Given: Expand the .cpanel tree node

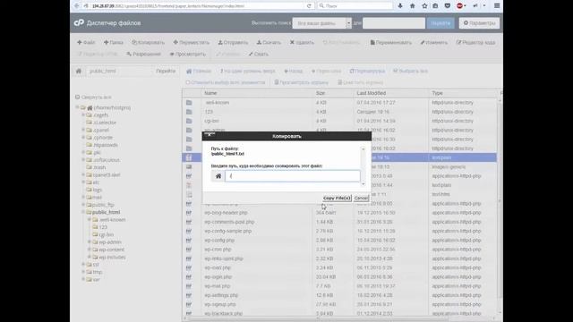Looking at the screenshot, I should click(x=83, y=130).
